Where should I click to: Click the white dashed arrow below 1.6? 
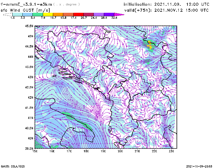point(8,14)
